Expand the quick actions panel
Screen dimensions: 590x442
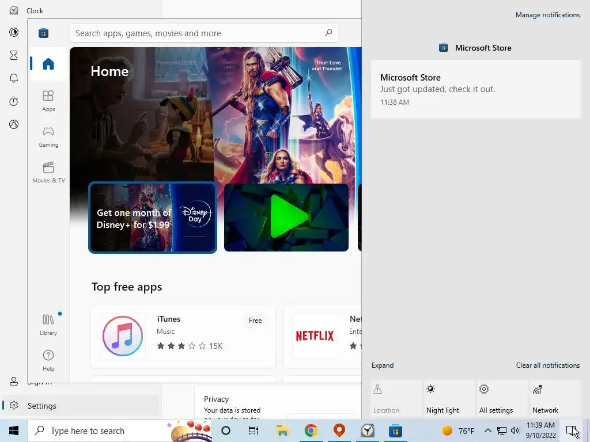click(383, 365)
